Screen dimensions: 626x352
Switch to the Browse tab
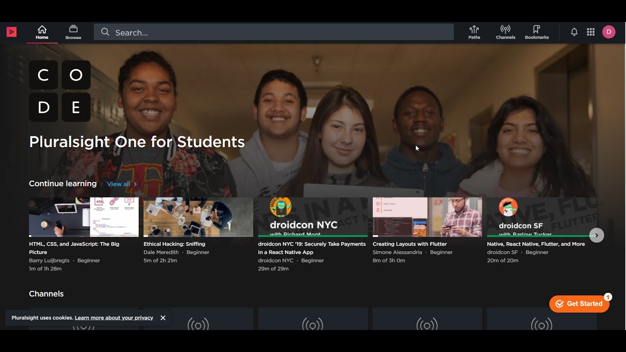pos(73,32)
